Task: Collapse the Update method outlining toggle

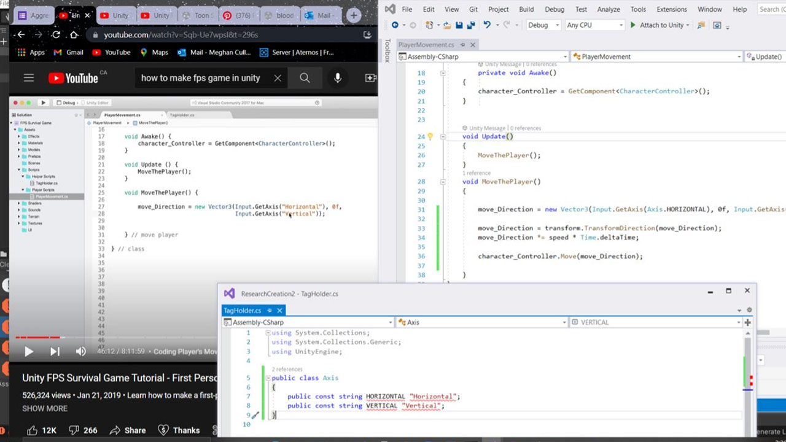Action: [x=443, y=137]
